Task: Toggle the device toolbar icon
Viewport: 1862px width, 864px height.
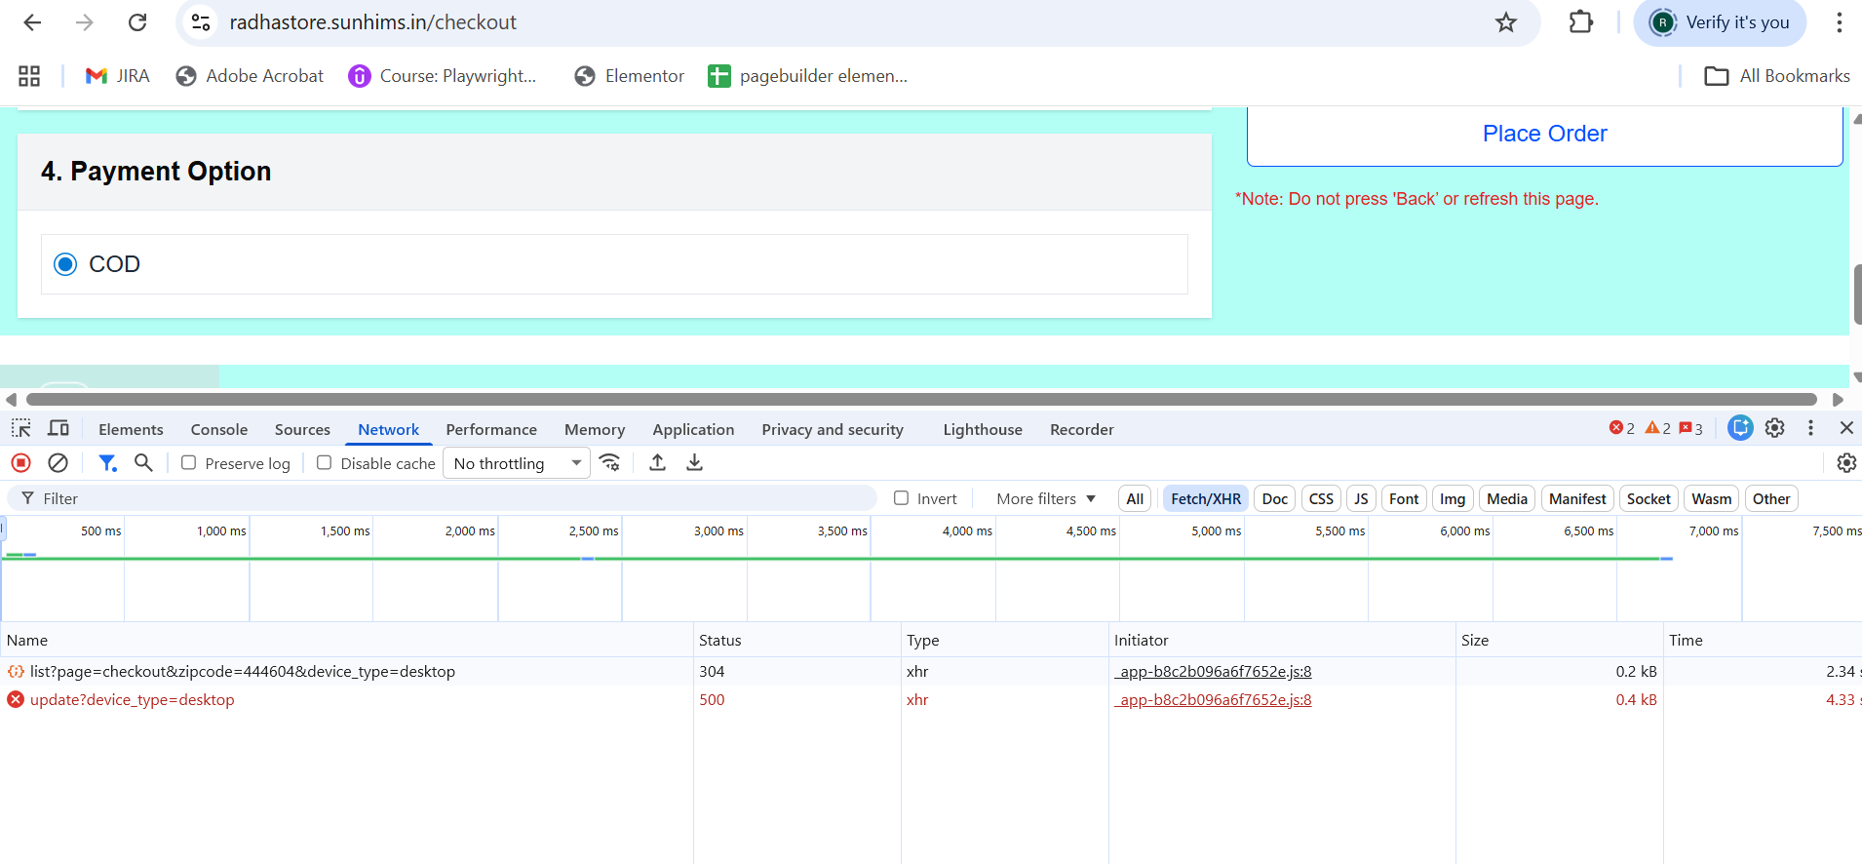Action: click(58, 428)
